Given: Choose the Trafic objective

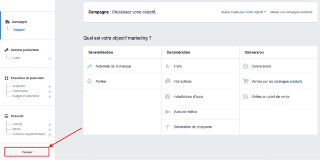Looking at the screenshot, I should click(200, 66).
